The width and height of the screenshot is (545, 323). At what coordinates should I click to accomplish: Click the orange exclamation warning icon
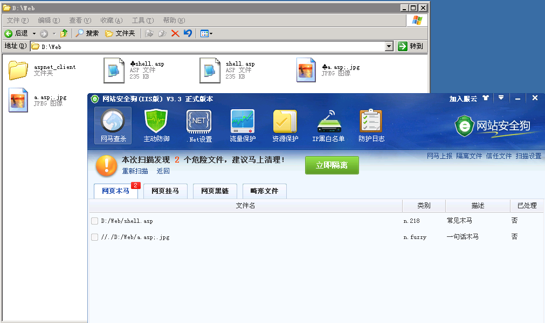(x=106, y=165)
